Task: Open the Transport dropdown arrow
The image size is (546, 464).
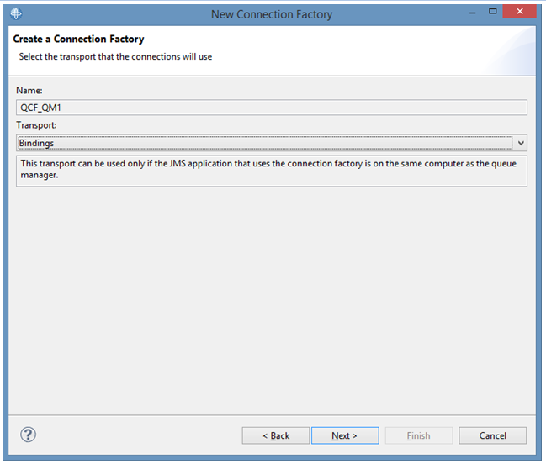Action: [521, 143]
